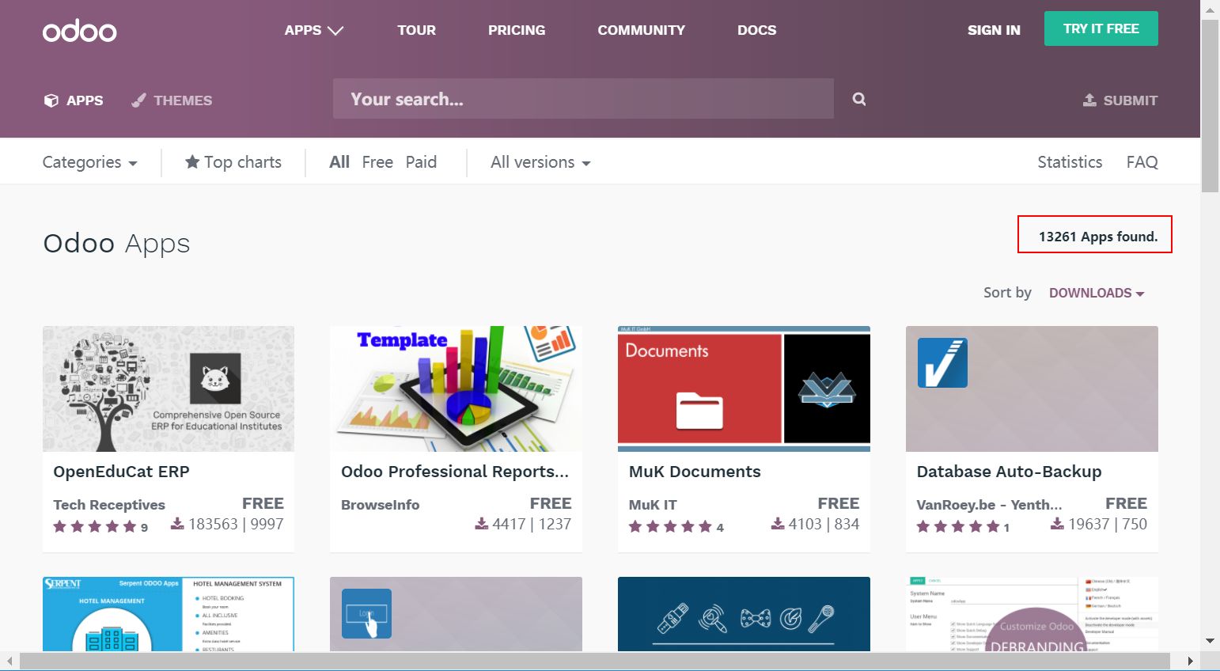Open the Serpent Hotel Management thumbnail

tap(169, 614)
